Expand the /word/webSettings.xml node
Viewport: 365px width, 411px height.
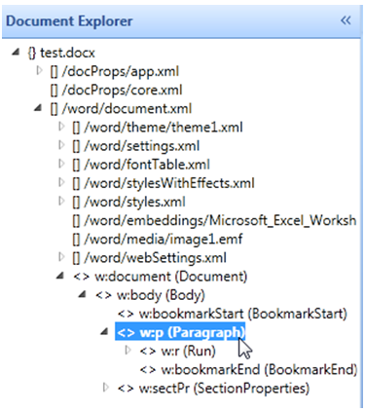click(x=61, y=257)
